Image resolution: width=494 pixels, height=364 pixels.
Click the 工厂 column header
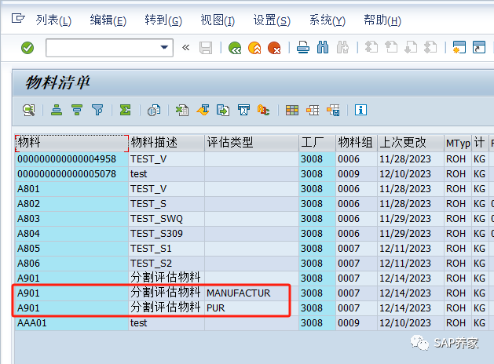click(x=317, y=143)
